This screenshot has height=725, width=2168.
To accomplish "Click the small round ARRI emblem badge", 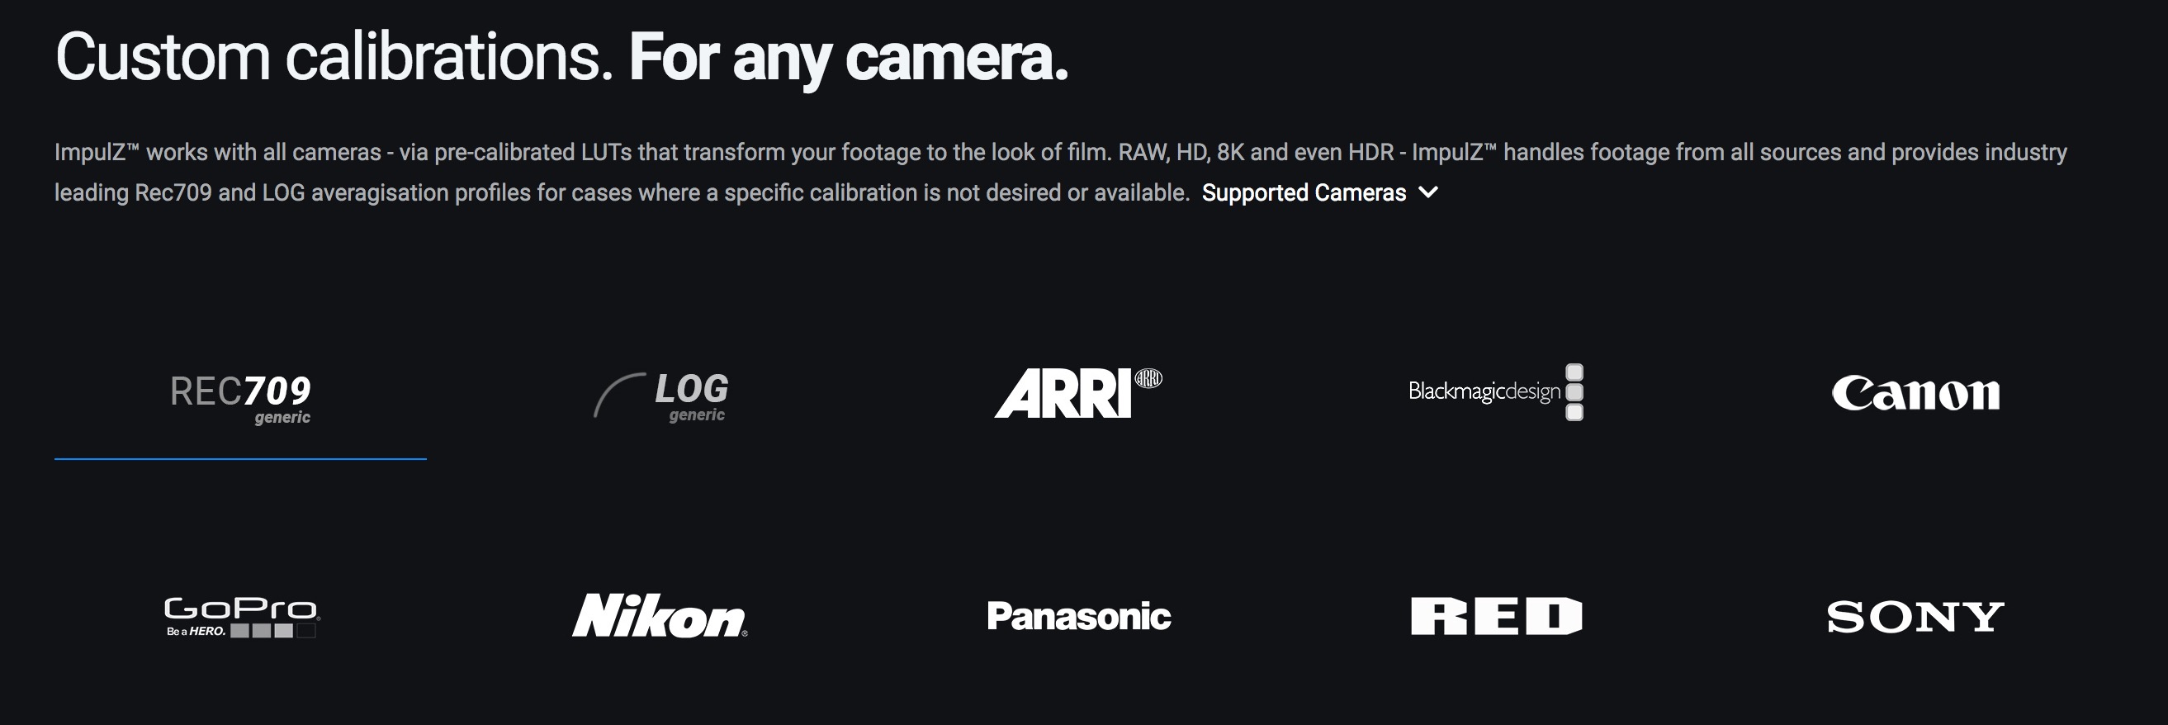I will 1148,378.
